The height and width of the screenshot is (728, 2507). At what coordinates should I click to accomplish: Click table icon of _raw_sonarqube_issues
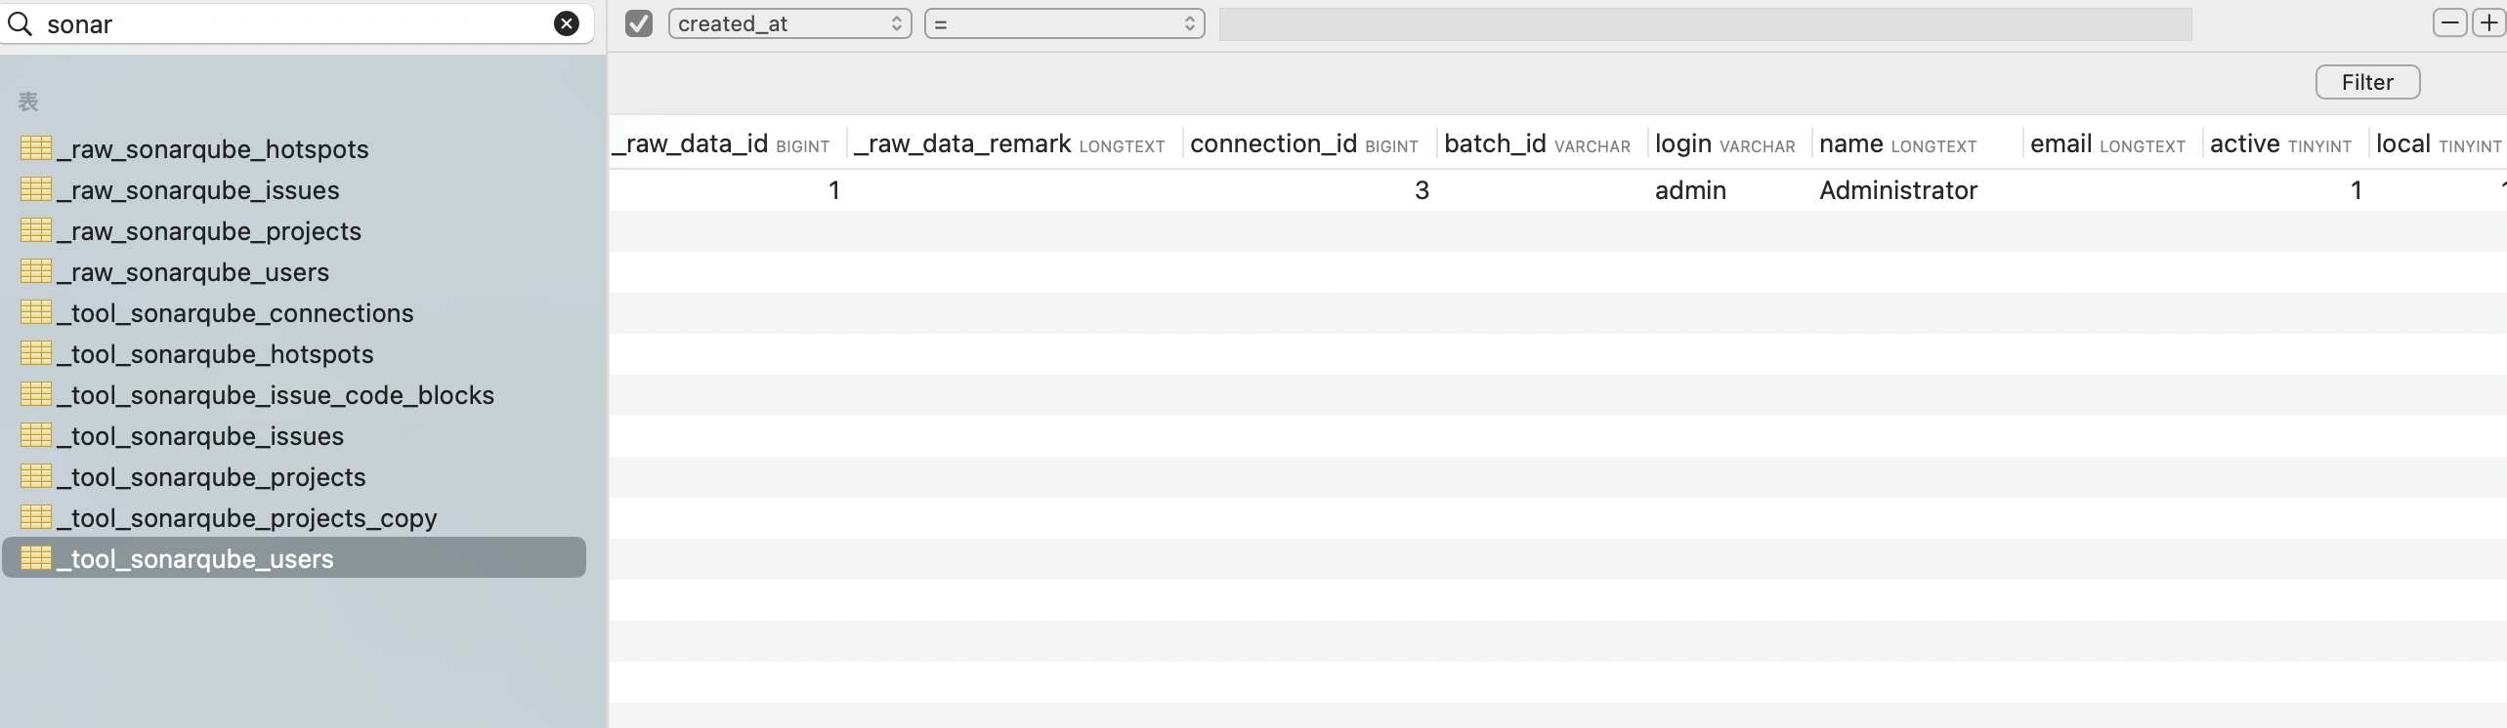[x=36, y=189]
